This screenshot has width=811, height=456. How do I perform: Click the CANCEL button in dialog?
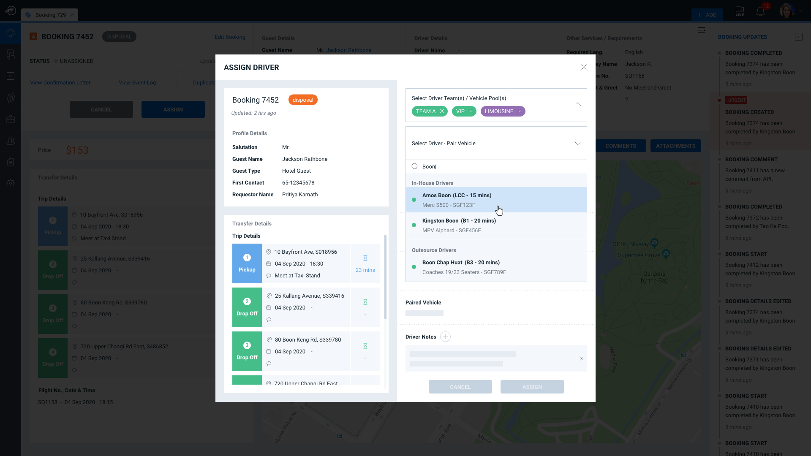(x=460, y=387)
